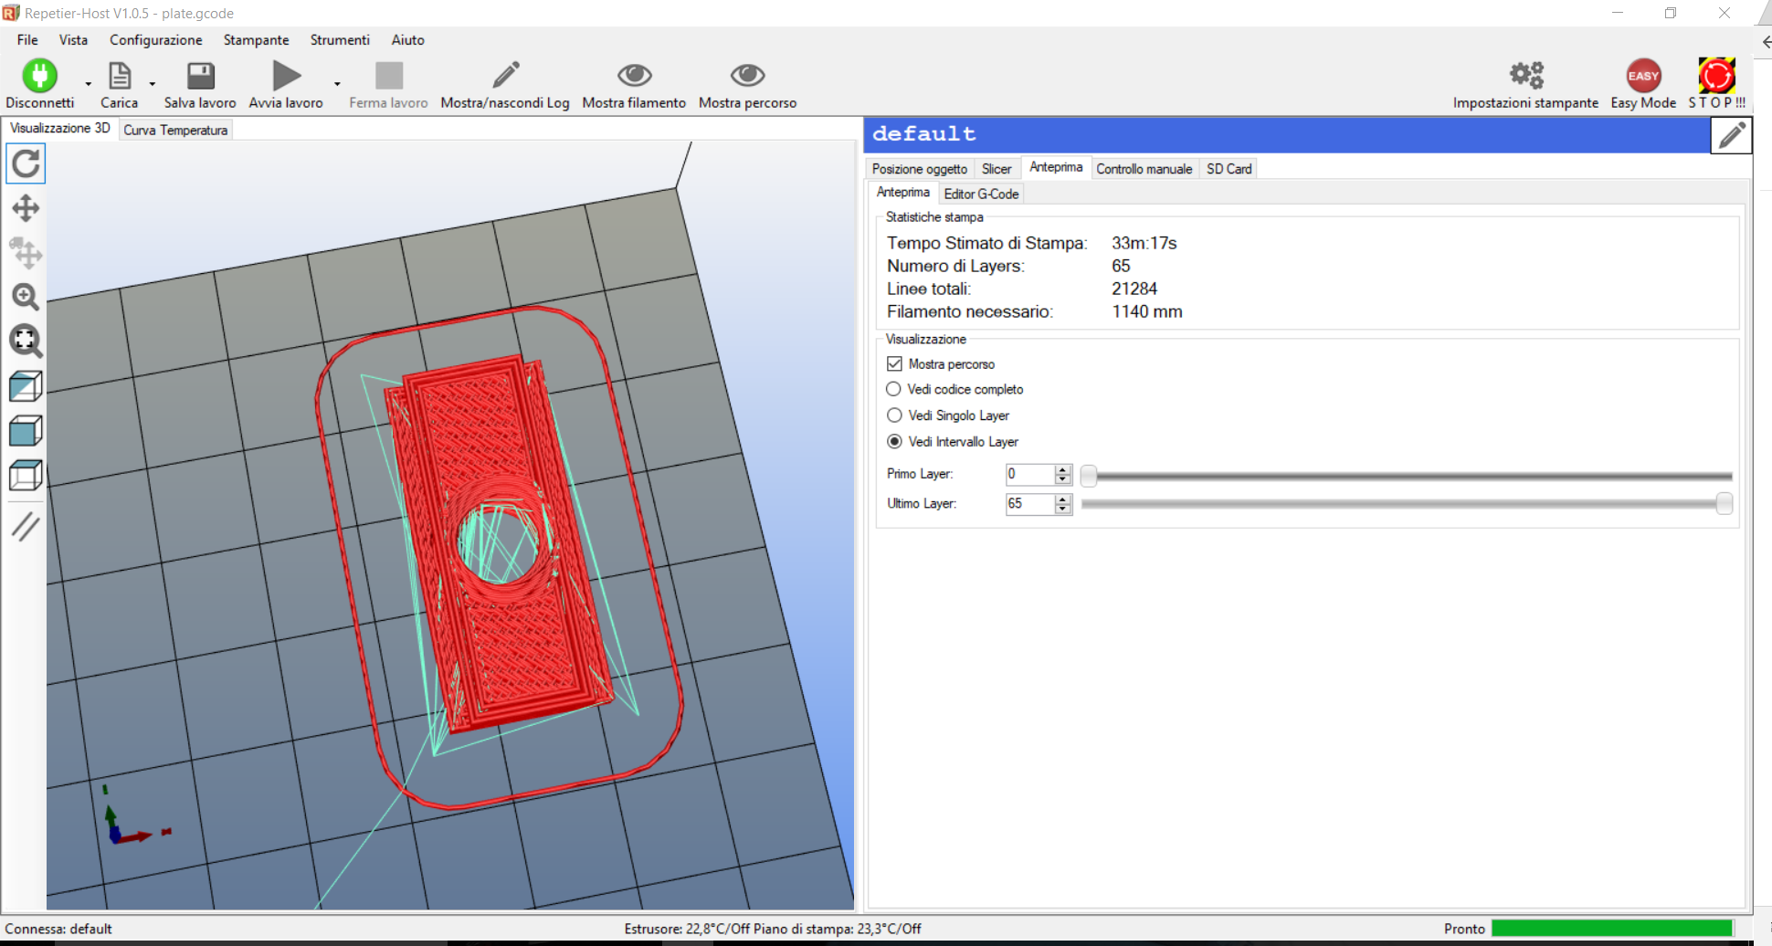Select Vedi Singolo Layer radio option
The height and width of the screenshot is (946, 1772).
point(894,415)
